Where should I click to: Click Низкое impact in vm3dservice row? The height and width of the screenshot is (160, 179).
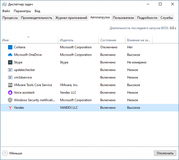point(132,78)
